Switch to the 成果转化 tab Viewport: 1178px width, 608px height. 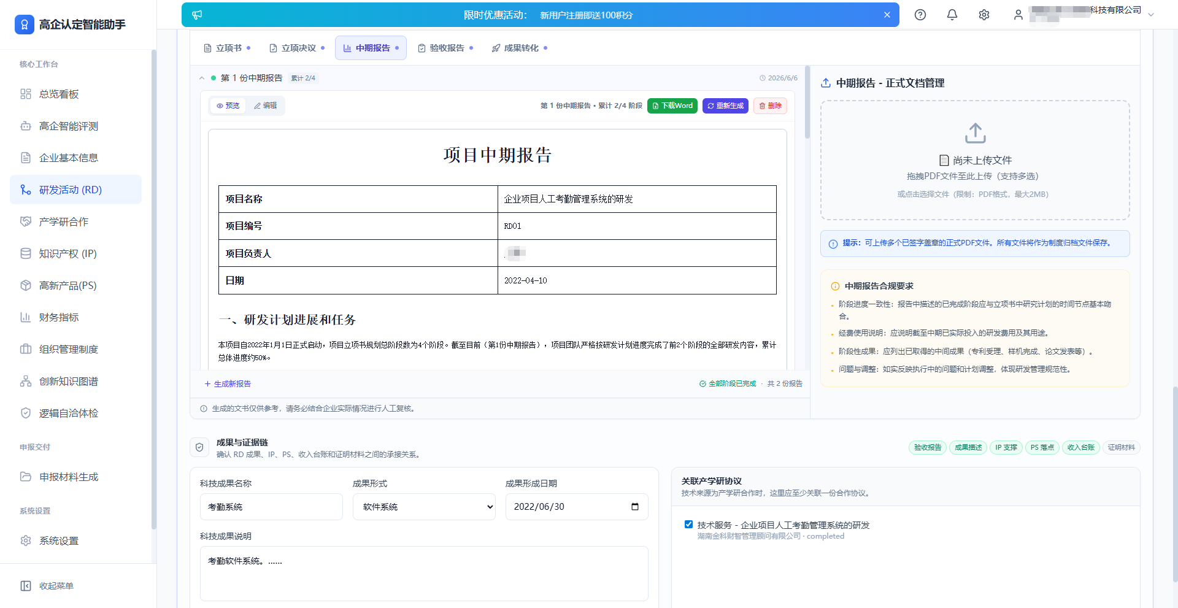pos(519,48)
